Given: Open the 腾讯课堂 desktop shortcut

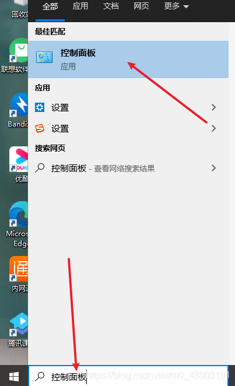Looking at the screenshot, I should tap(18, 330).
